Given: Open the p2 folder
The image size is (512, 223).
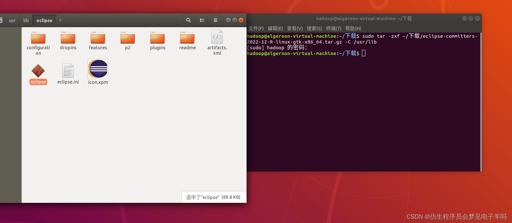Looking at the screenshot, I should pyautogui.click(x=128, y=38).
